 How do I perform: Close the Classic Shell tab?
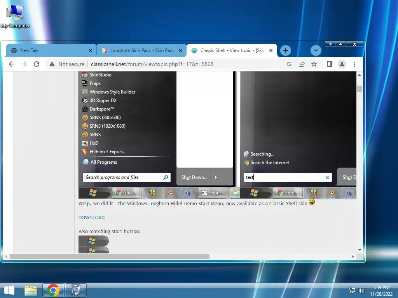(x=271, y=50)
